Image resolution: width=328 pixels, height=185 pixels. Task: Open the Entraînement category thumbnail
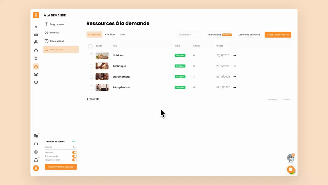(102, 77)
